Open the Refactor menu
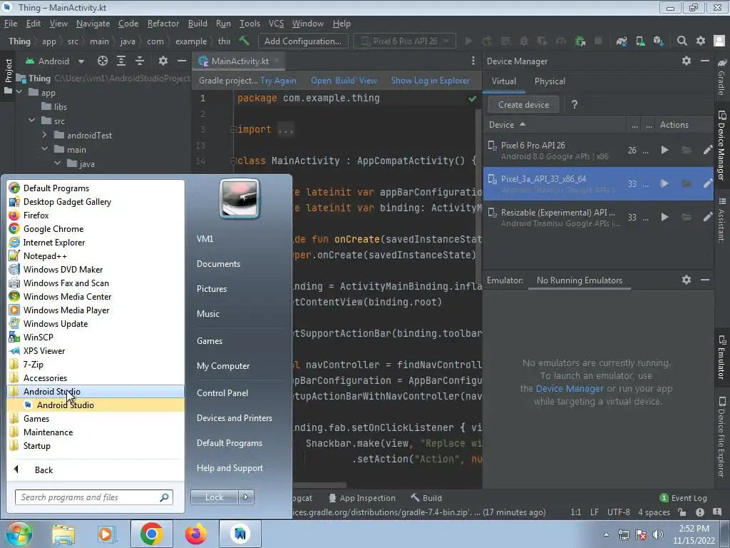 tap(163, 24)
